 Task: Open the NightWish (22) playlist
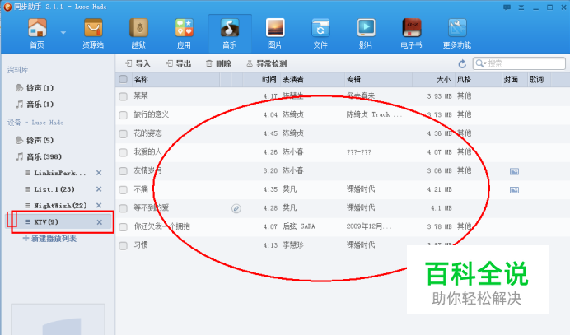click(x=56, y=206)
